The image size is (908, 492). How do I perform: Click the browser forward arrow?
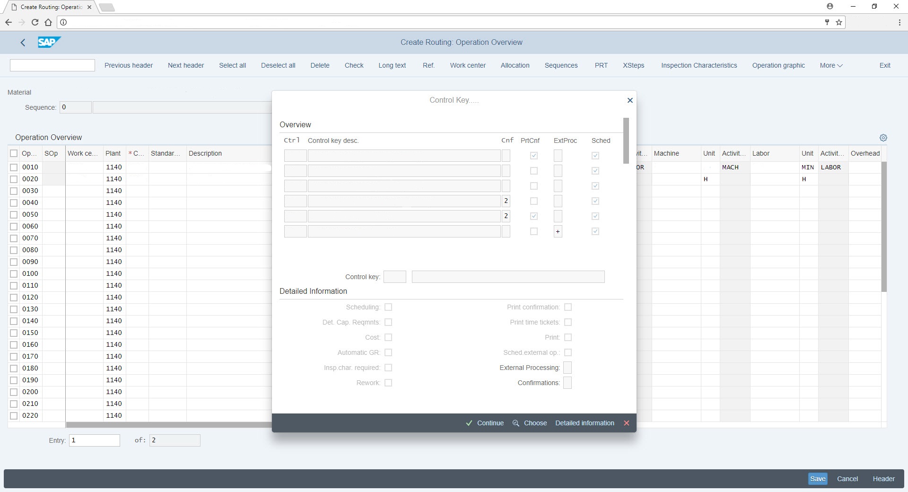click(x=21, y=22)
